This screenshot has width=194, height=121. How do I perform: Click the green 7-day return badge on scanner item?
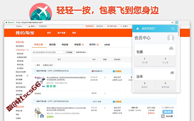(x=48, y=86)
